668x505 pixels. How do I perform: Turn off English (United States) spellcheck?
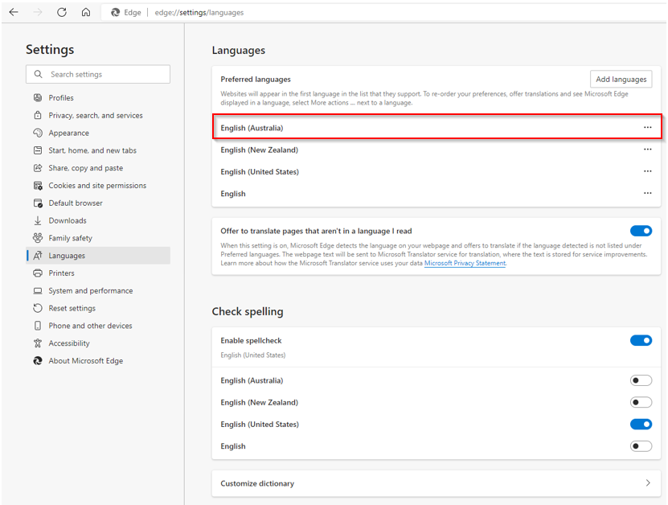coord(641,424)
